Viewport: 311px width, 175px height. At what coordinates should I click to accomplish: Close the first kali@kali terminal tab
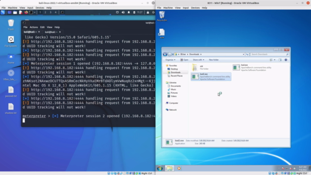coord(39,32)
